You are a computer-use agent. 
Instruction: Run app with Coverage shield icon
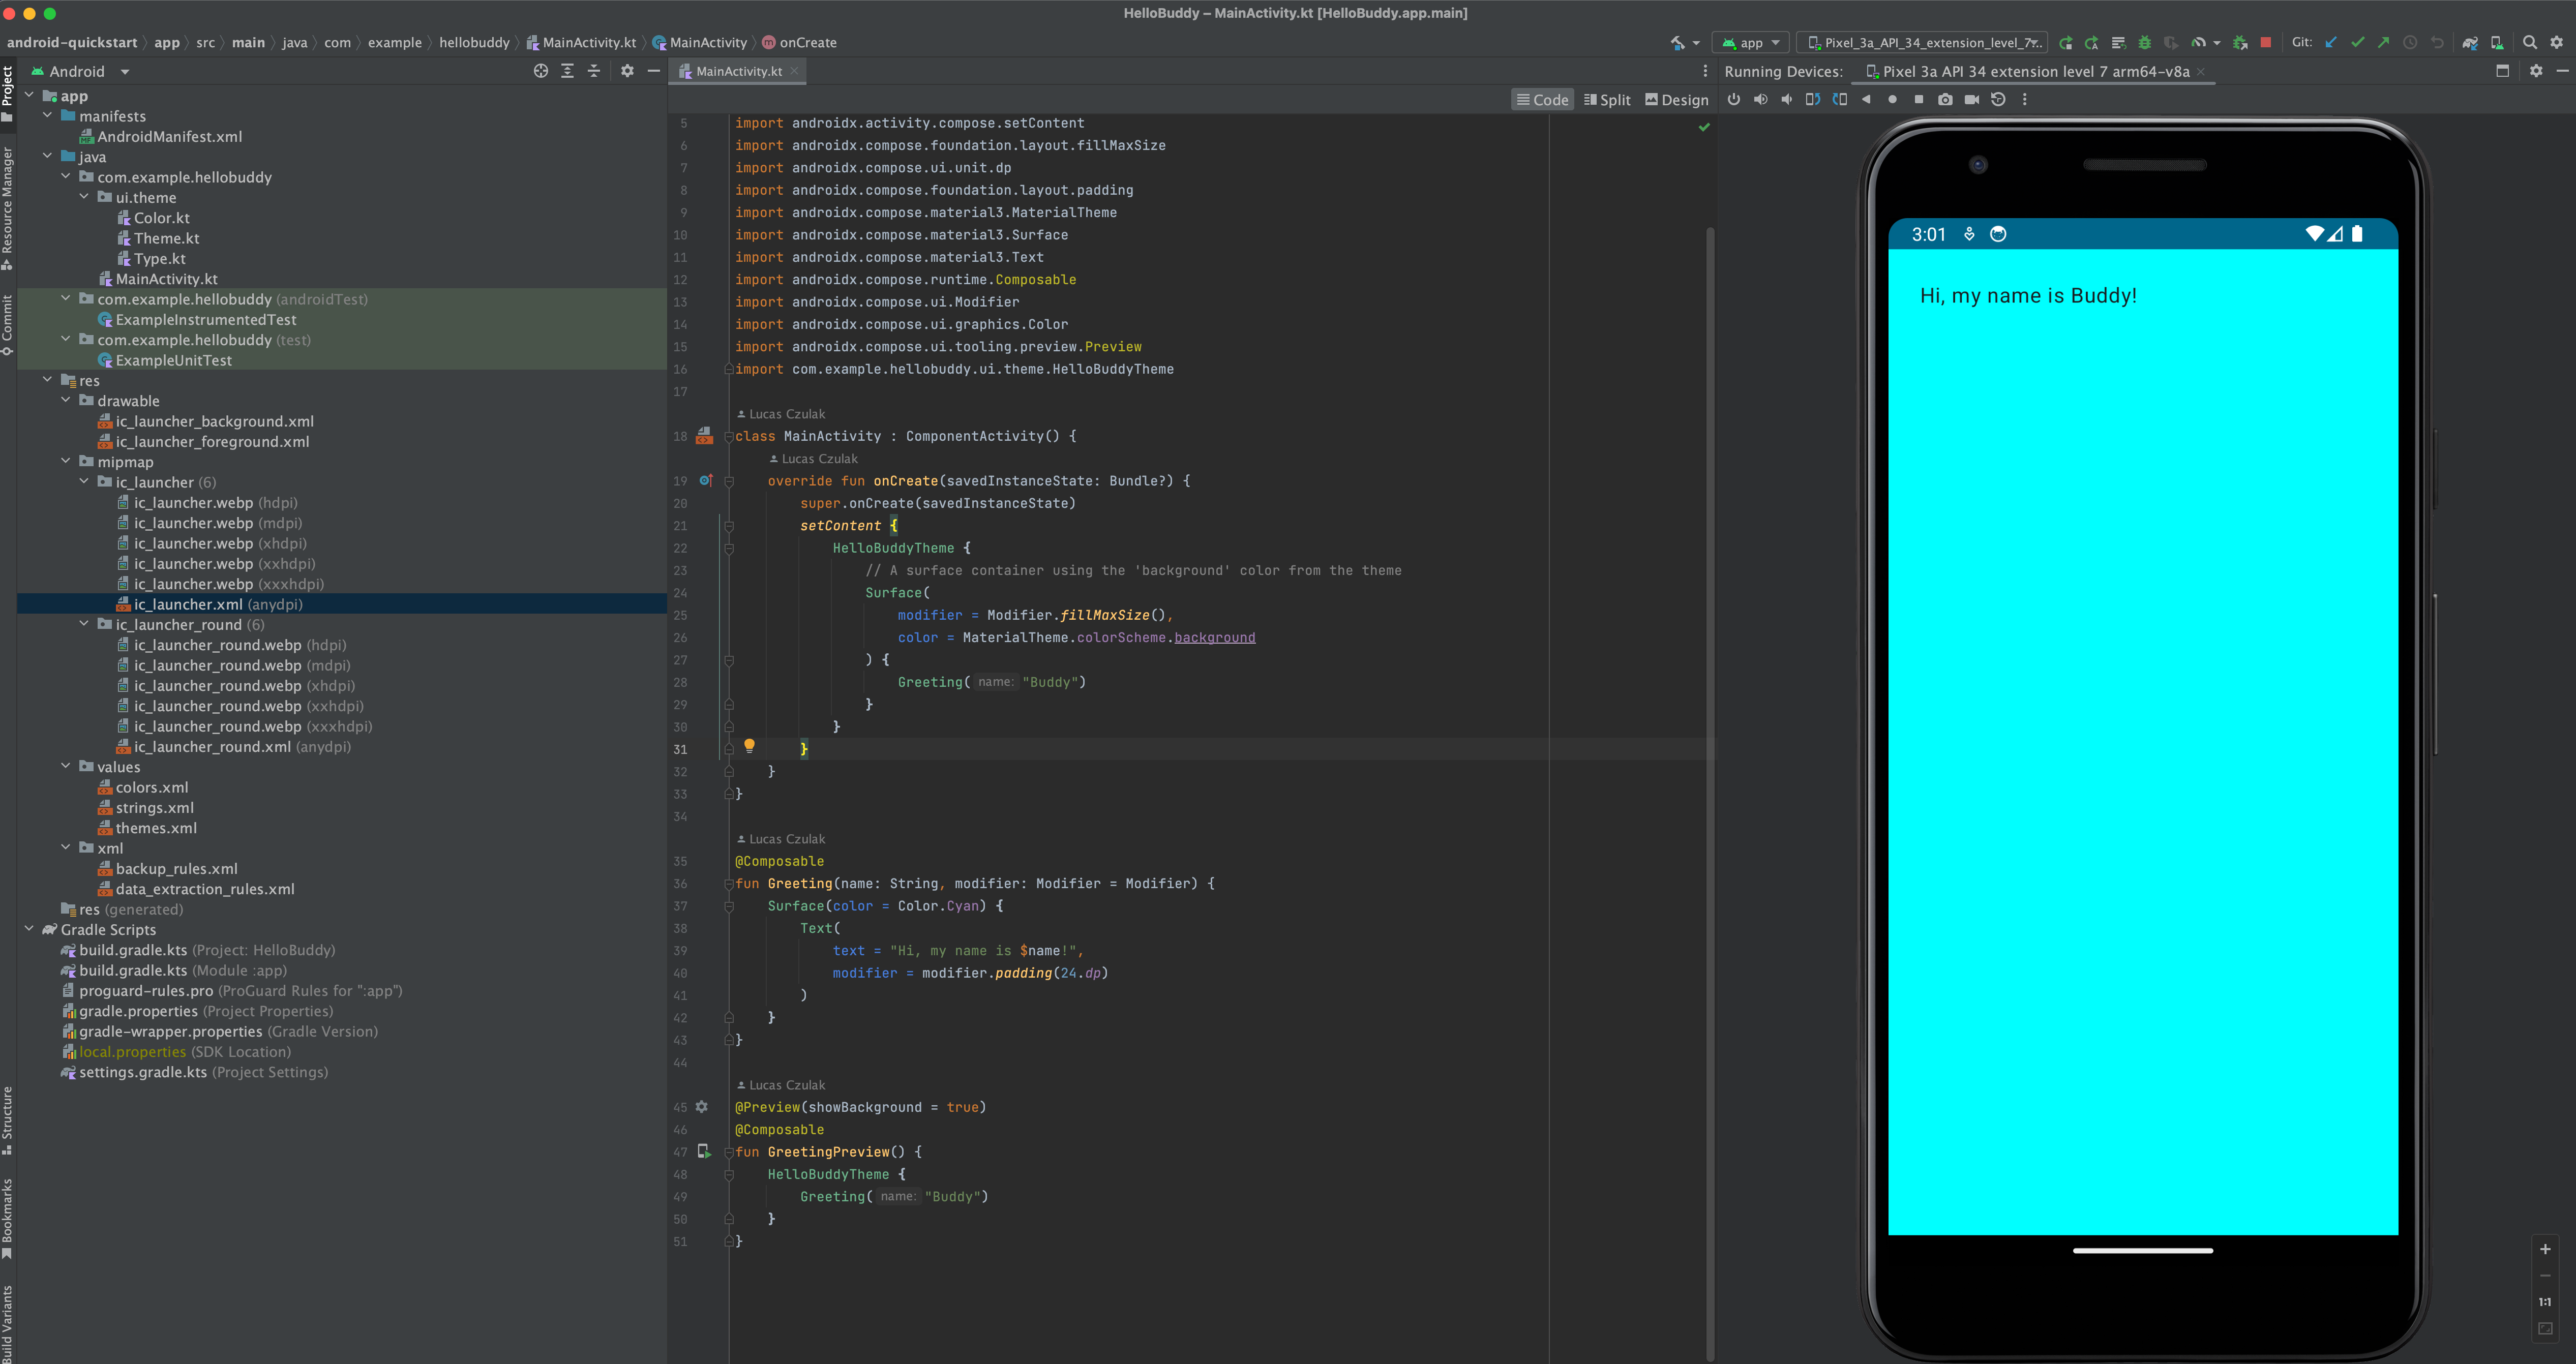2170,43
